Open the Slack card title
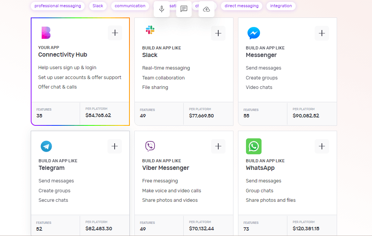Image resolution: width=372 pixels, height=236 pixels. [x=150, y=55]
